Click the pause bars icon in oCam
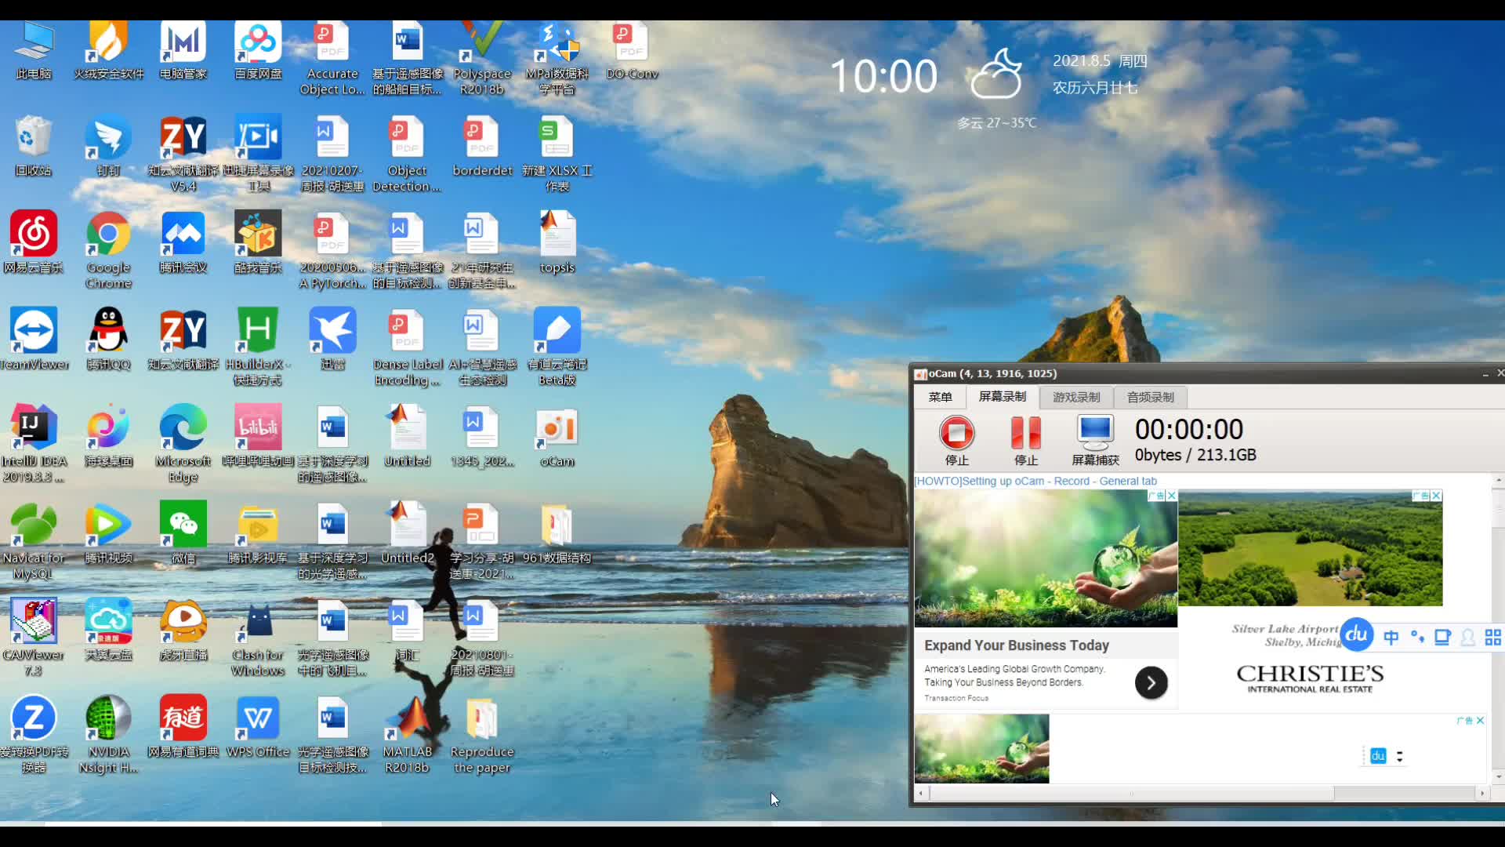 1025,432
